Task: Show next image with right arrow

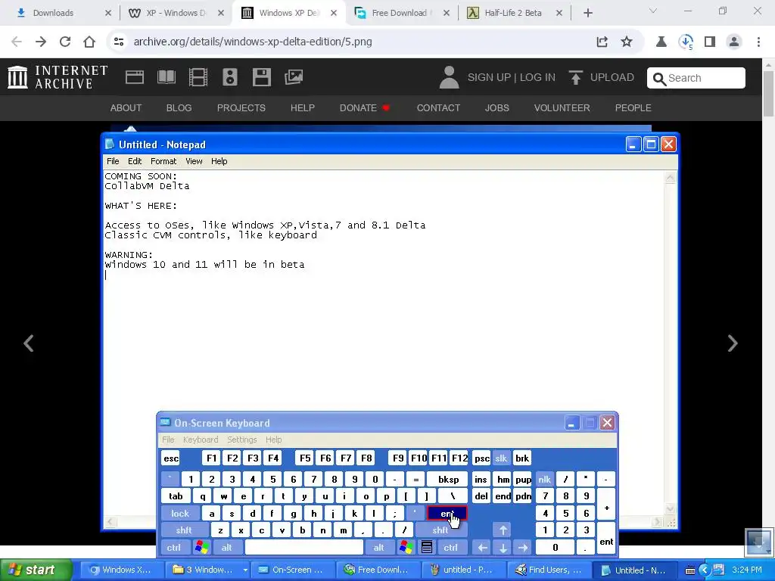Action: 733,343
